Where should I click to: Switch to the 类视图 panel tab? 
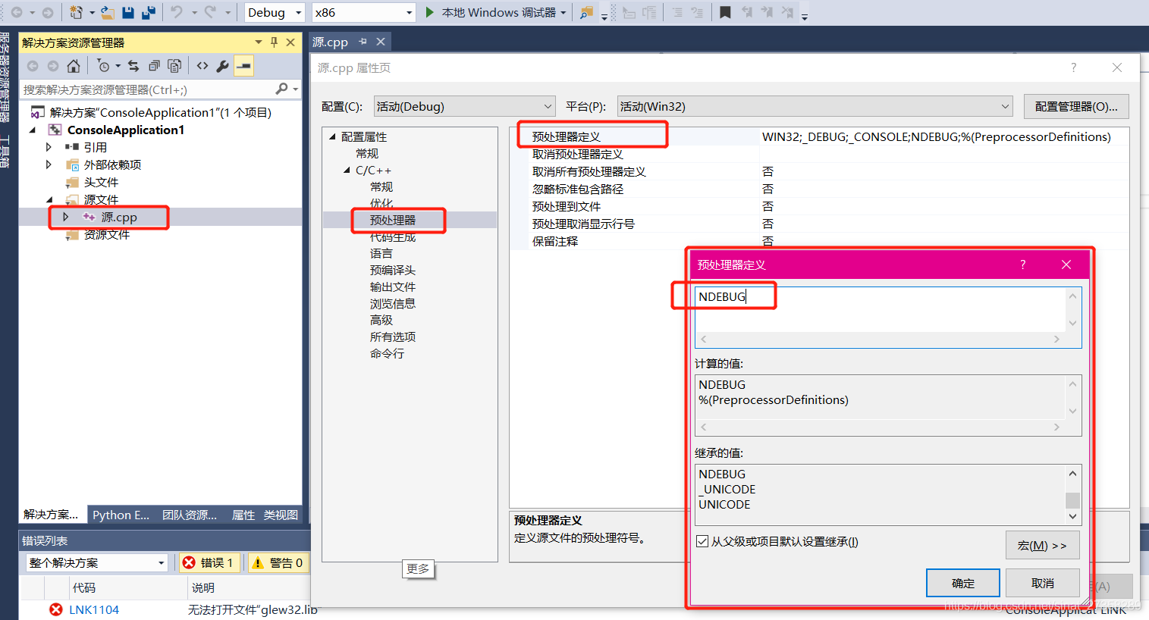pyautogui.click(x=281, y=515)
